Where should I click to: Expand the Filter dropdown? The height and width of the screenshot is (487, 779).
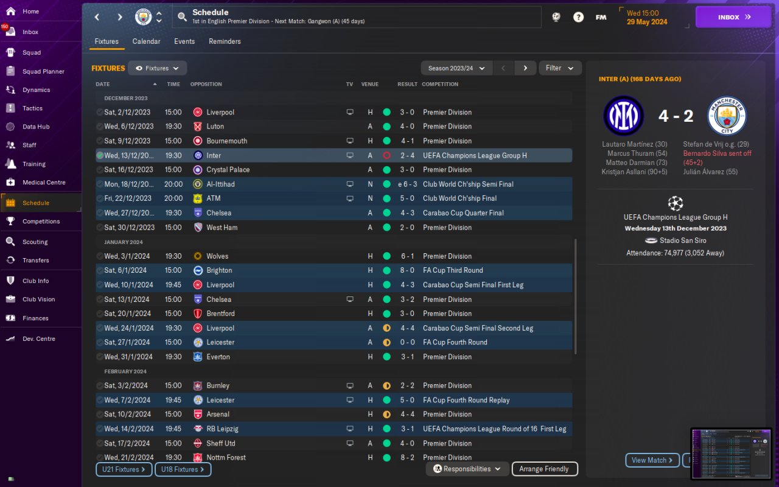coord(560,68)
